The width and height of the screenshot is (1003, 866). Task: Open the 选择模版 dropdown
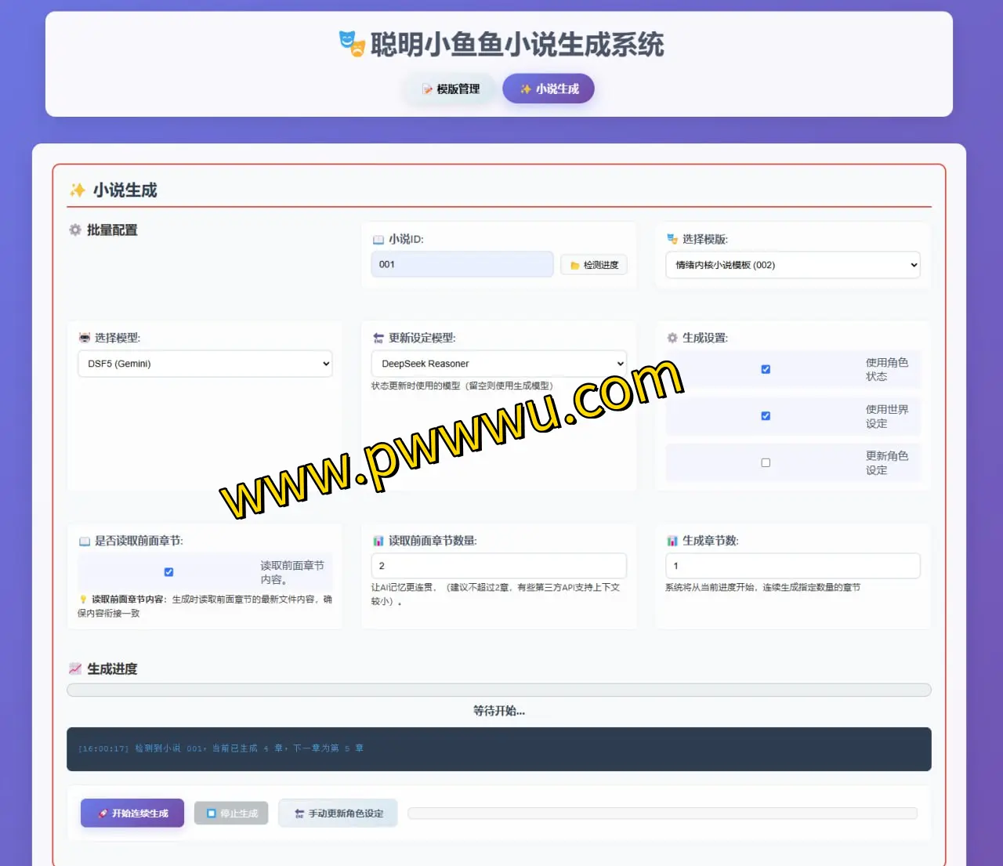coord(792,265)
